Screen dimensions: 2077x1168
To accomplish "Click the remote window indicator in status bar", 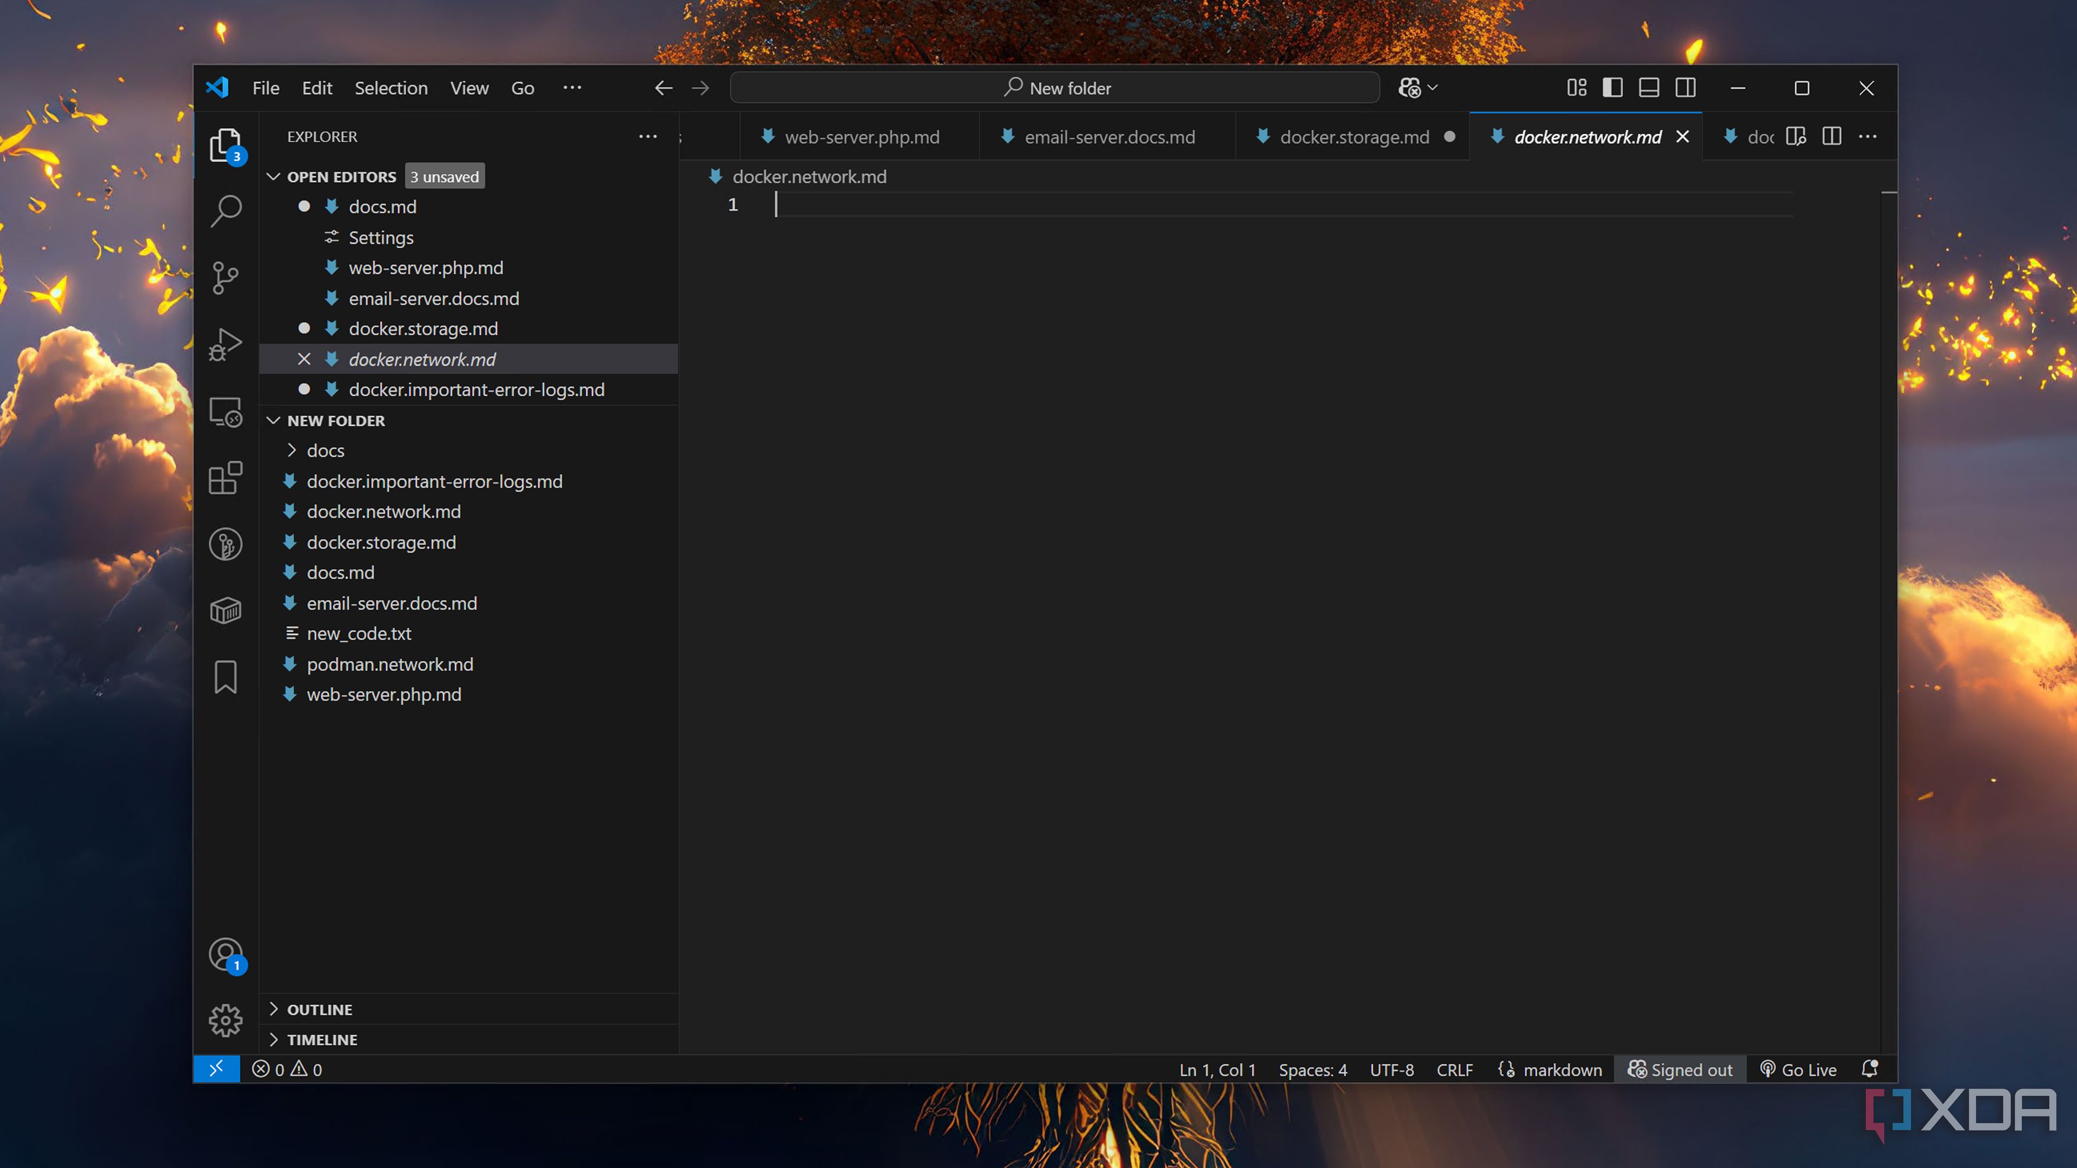I will click(217, 1069).
